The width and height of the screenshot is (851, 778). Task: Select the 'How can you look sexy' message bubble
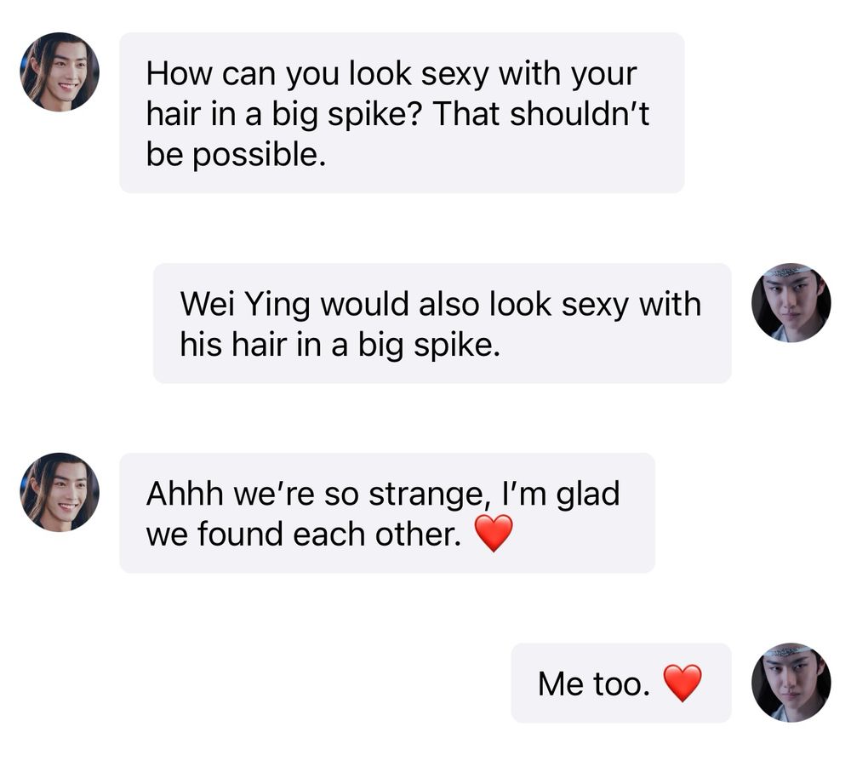click(402, 113)
